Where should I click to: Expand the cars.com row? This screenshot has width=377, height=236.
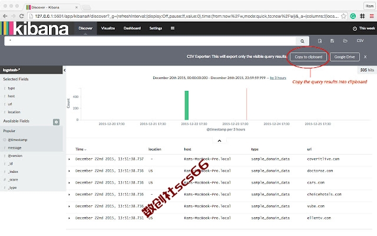(70, 183)
